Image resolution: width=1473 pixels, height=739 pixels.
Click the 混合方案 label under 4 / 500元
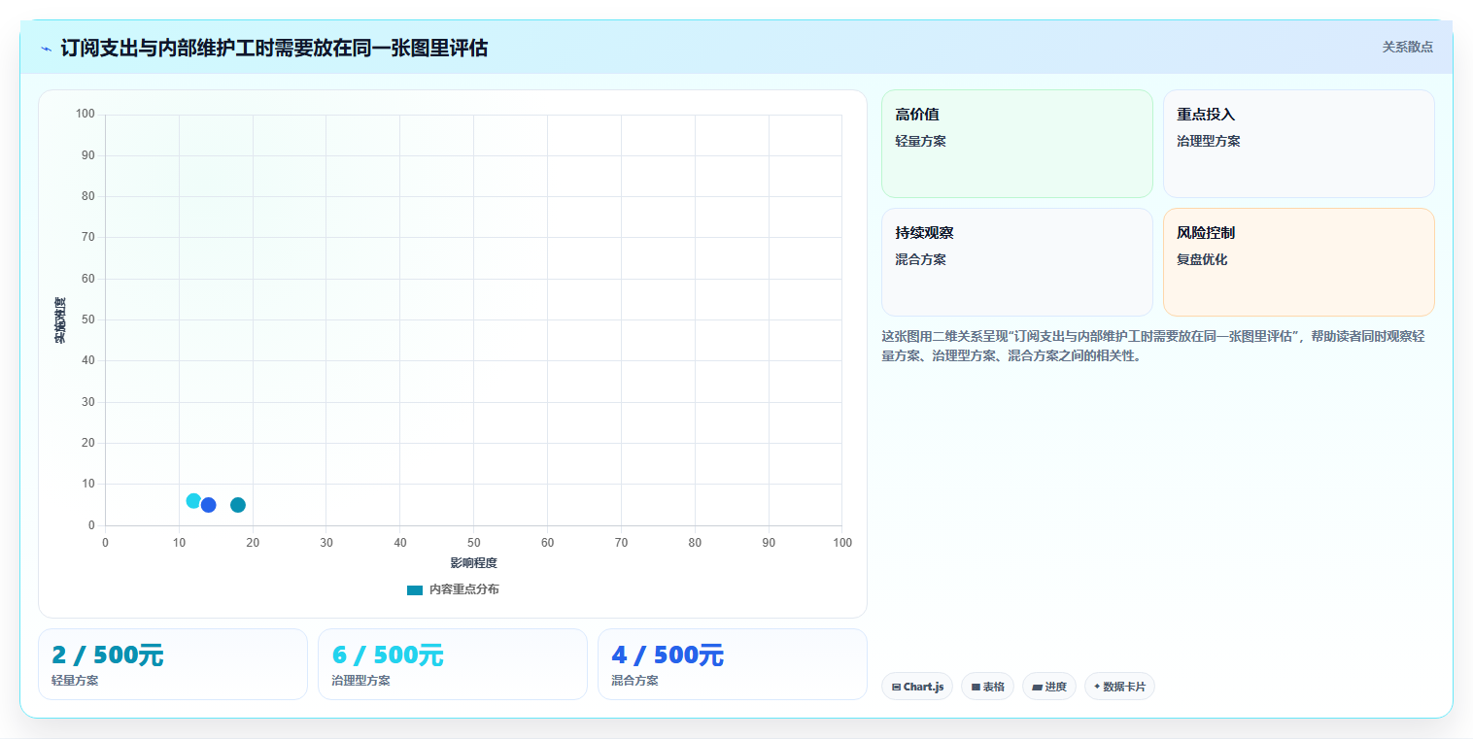tap(634, 681)
